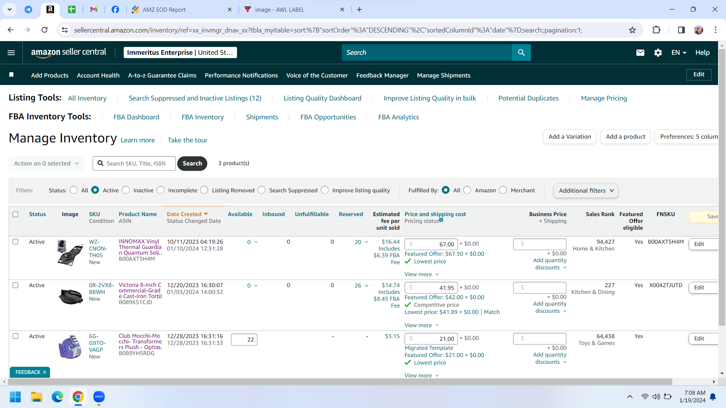The width and height of the screenshot is (726, 408).
Task: Open the Telegram pinned browser tab
Action: point(28,9)
